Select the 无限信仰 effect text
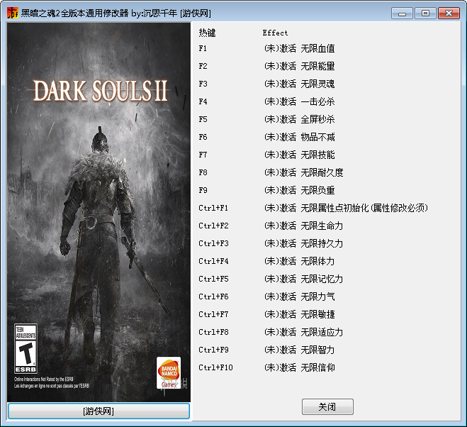467x427 pixels. pos(317,367)
